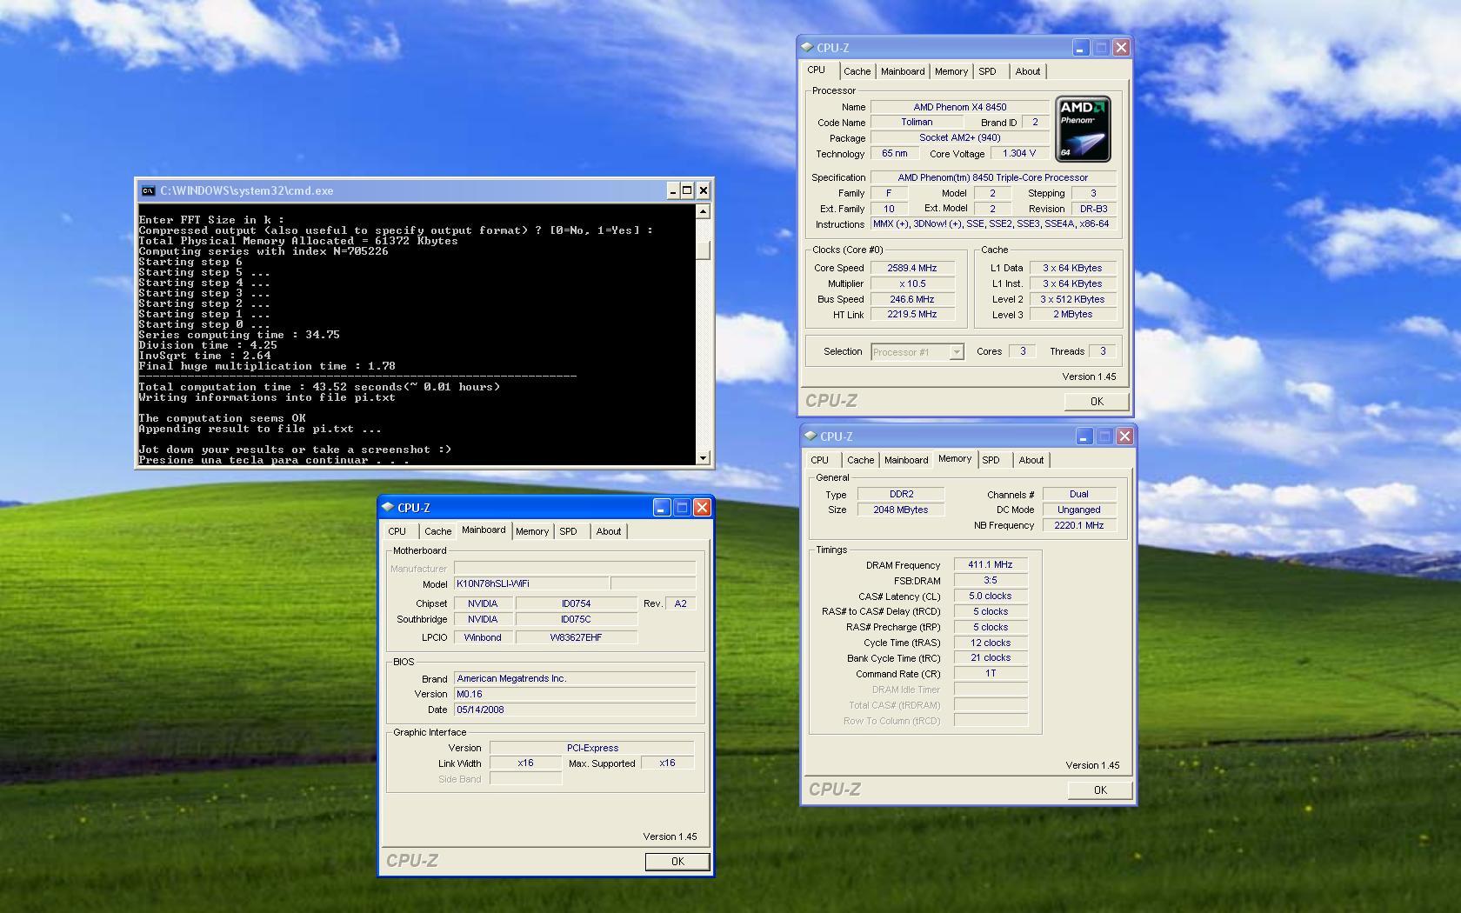Open About tab in Mainboard window
1461x913 pixels.
609,531
